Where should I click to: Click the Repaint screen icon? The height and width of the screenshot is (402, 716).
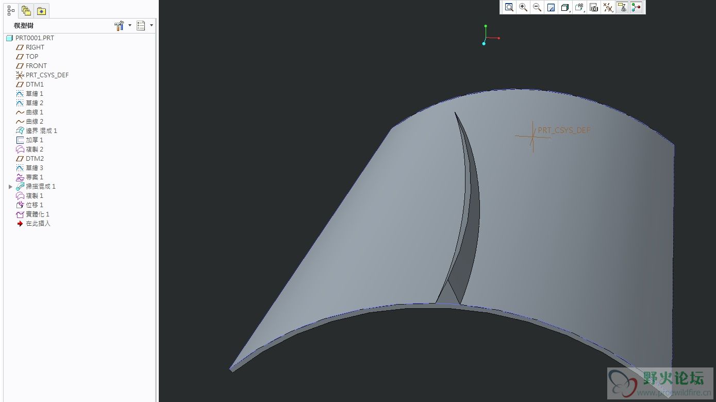(551, 7)
